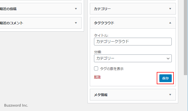188x111 pixels.
Task: Collapse the タグクラウド widget header
Action: click(129, 23)
